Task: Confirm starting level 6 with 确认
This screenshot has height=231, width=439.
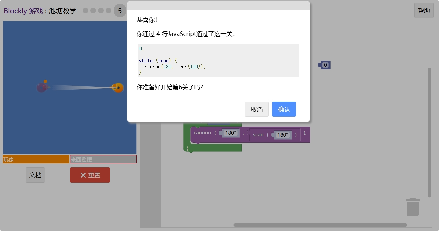Action: point(284,109)
